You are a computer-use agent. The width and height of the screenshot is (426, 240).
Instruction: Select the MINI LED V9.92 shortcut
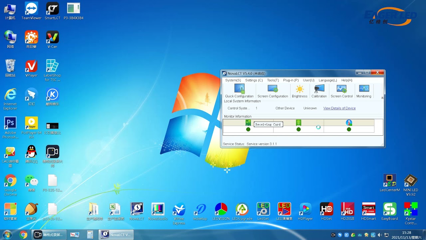[x=411, y=185]
